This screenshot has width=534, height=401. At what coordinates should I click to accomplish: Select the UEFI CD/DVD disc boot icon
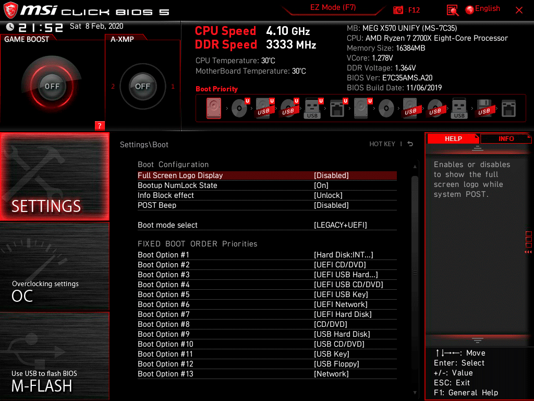click(x=240, y=109)
